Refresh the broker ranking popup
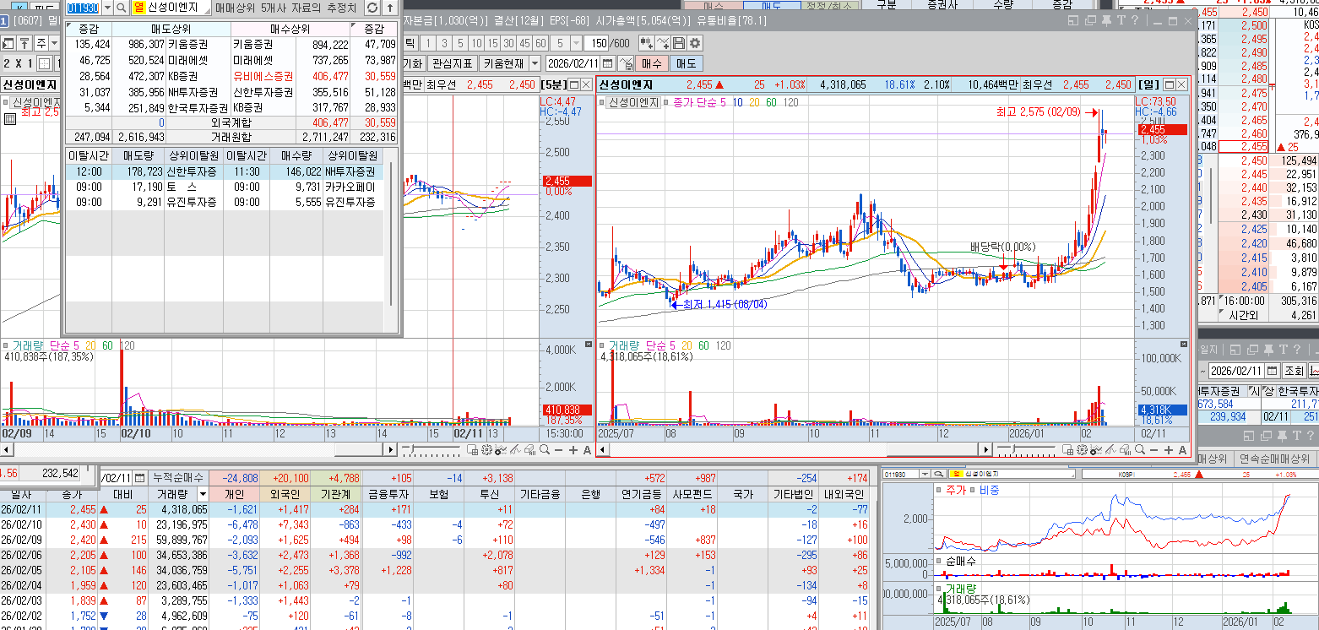 pos(372,8)
